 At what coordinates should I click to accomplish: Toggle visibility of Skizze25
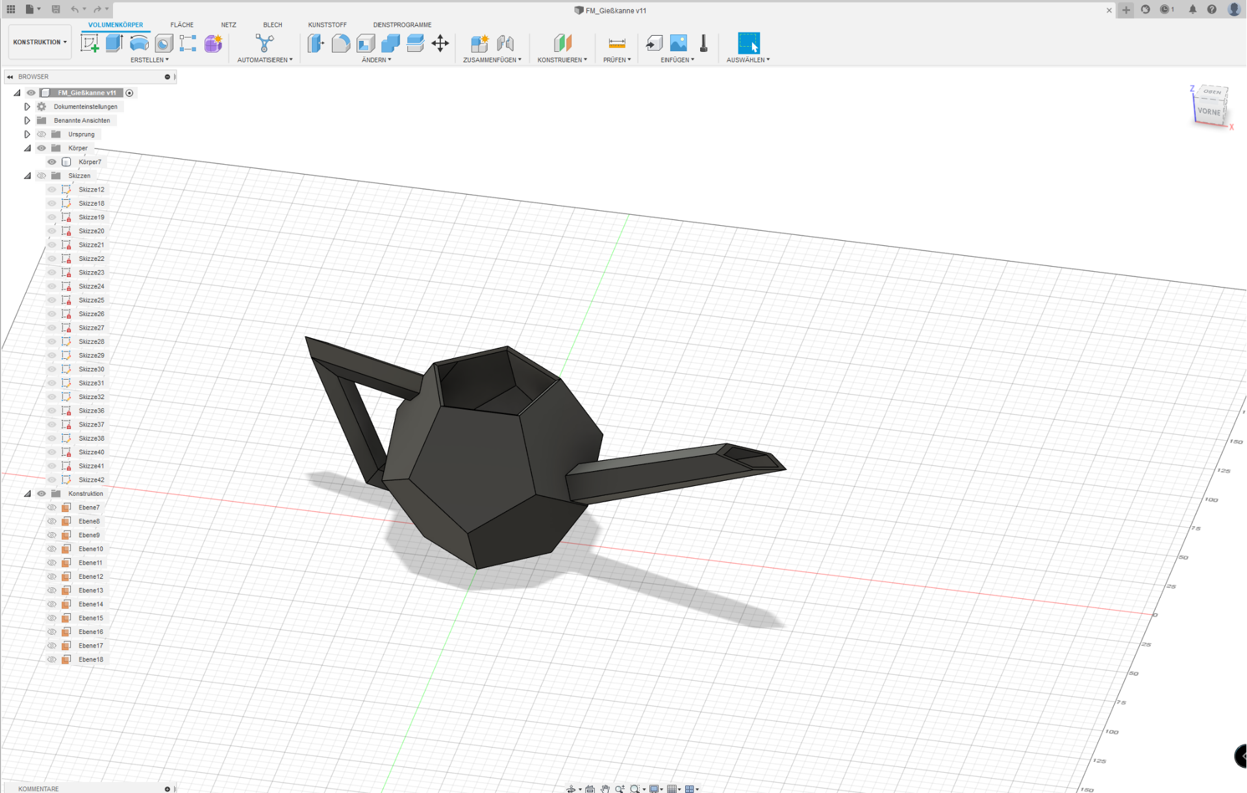[x=52, y=300]
